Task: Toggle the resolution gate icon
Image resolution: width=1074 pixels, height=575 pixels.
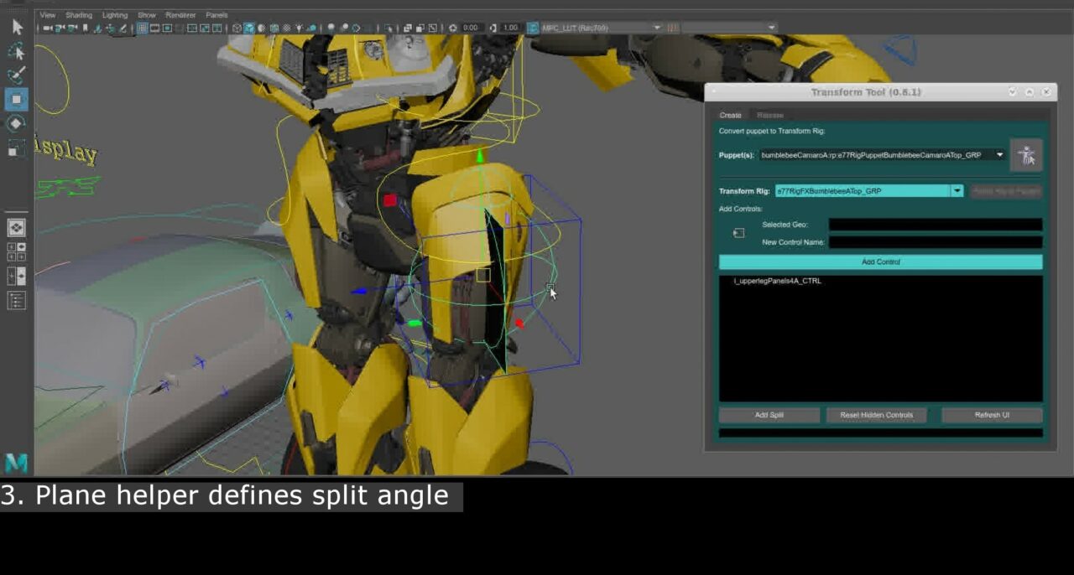Action: click(167, 28)
